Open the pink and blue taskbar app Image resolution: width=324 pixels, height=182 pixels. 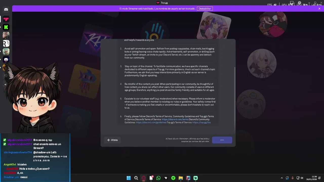188,178
